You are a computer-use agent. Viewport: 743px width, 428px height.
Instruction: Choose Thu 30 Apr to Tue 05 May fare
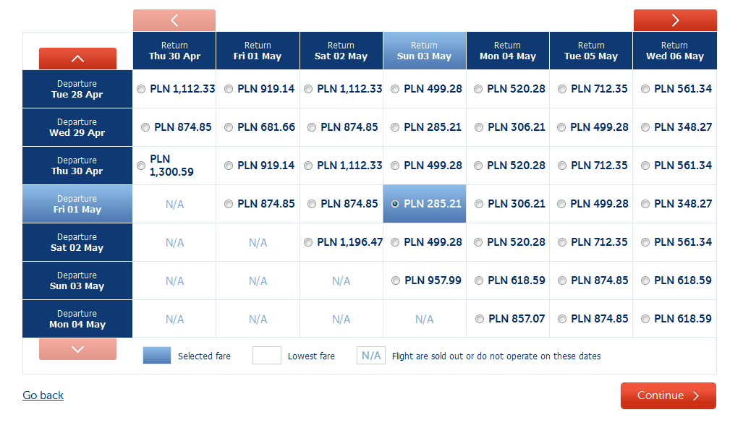coord(562,166)
